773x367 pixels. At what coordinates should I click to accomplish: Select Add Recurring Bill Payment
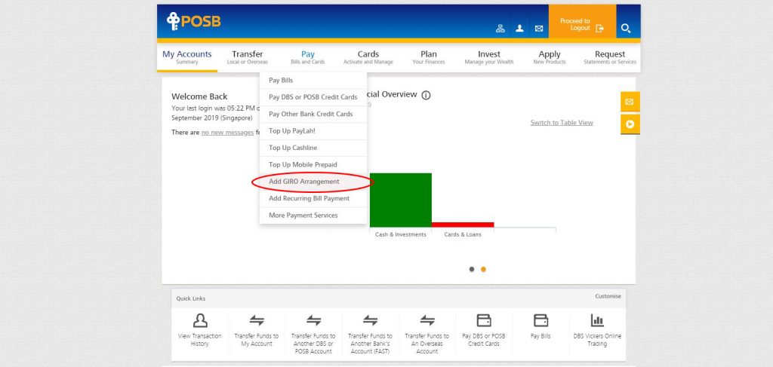(x=313, y=198)
